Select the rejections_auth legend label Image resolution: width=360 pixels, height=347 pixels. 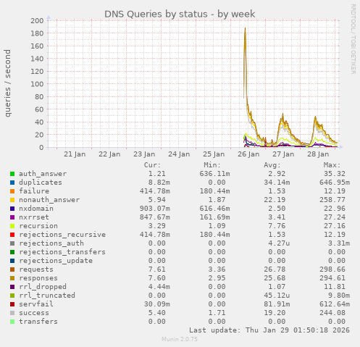pyautogui.click(x=51, y=243)
